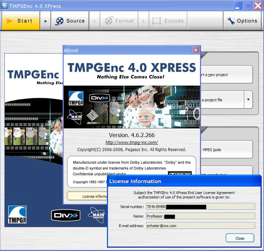Screen dimensions: 264x251
Task: Close the License information dialog
Action: tap(240, 238)
